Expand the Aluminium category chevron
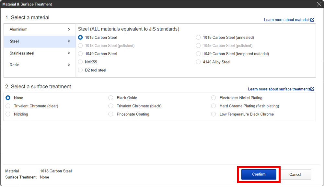 pyautogui.click(x=69, y=29)
